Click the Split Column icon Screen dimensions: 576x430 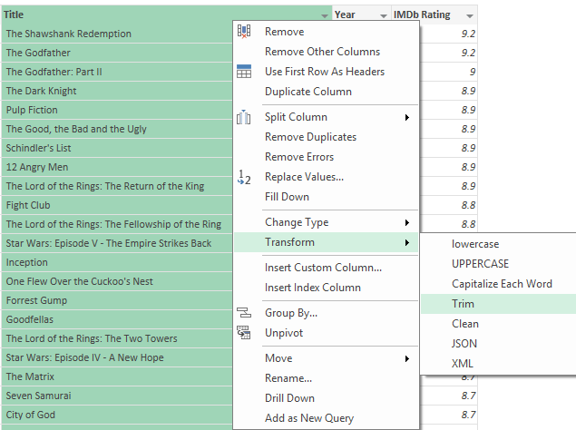click(x=244, y=117)
